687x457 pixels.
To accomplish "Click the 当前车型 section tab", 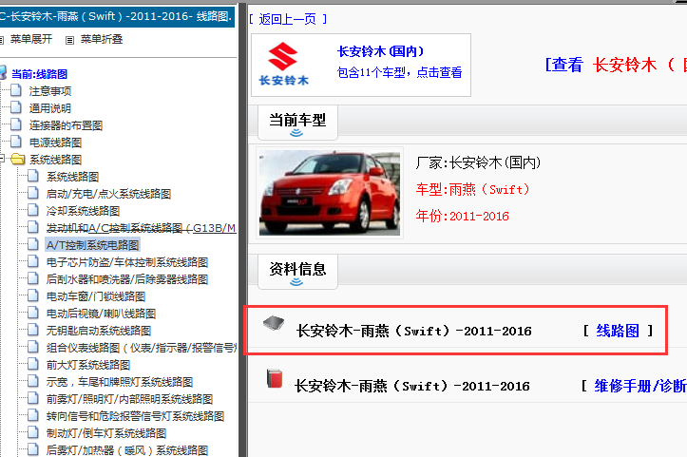I will pyautogui.click(x=297, y=123).
